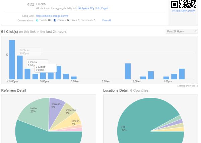Open the timeline.orange.com long link

click(x=52, y=16)
